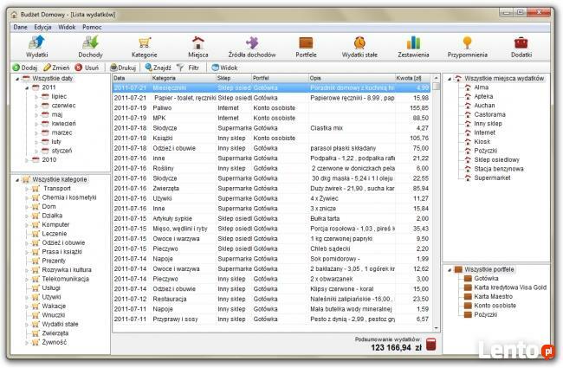Viewport: 563px width, 368px height.
Task: Open the Portfele wallet icon
Action: tap(305, 45)
